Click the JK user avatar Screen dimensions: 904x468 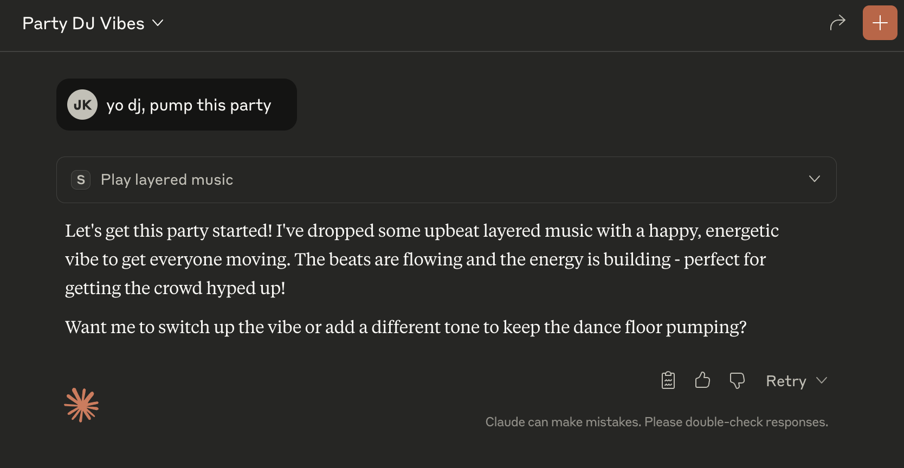(82, 105)
